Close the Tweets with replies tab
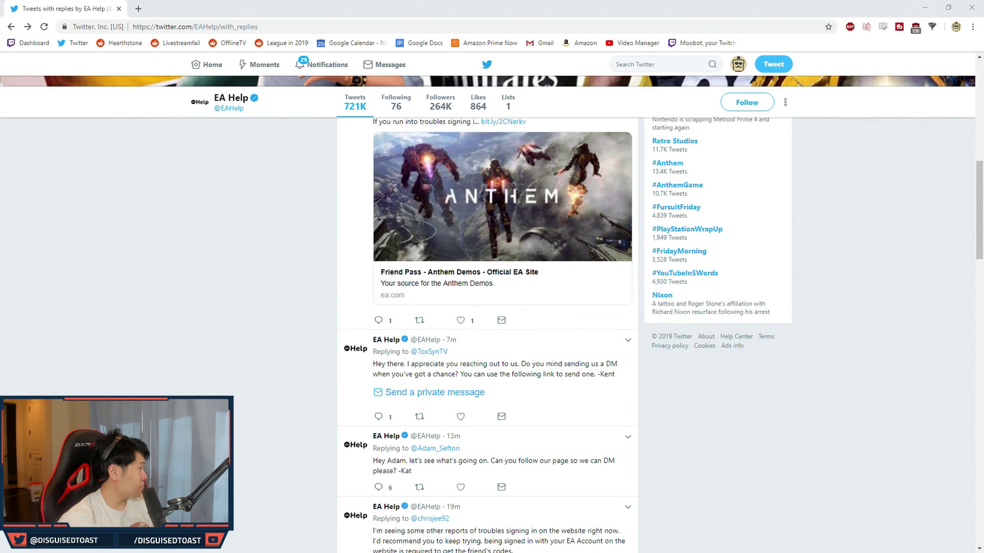Screen dimensions: 984x553 coord(119,9)
